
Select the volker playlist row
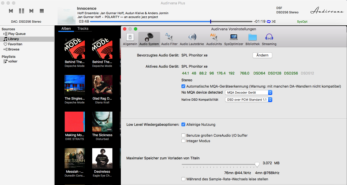(27, 61)
